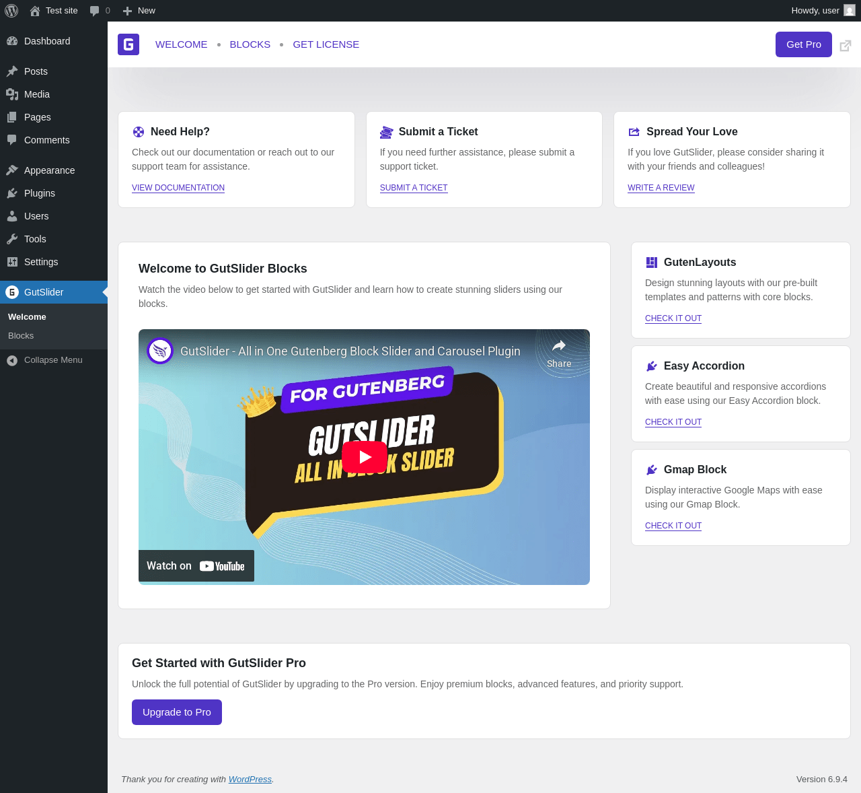Check out the Easy Accordion link
This screenshot has height=793, width=861.
coord(673,422)
